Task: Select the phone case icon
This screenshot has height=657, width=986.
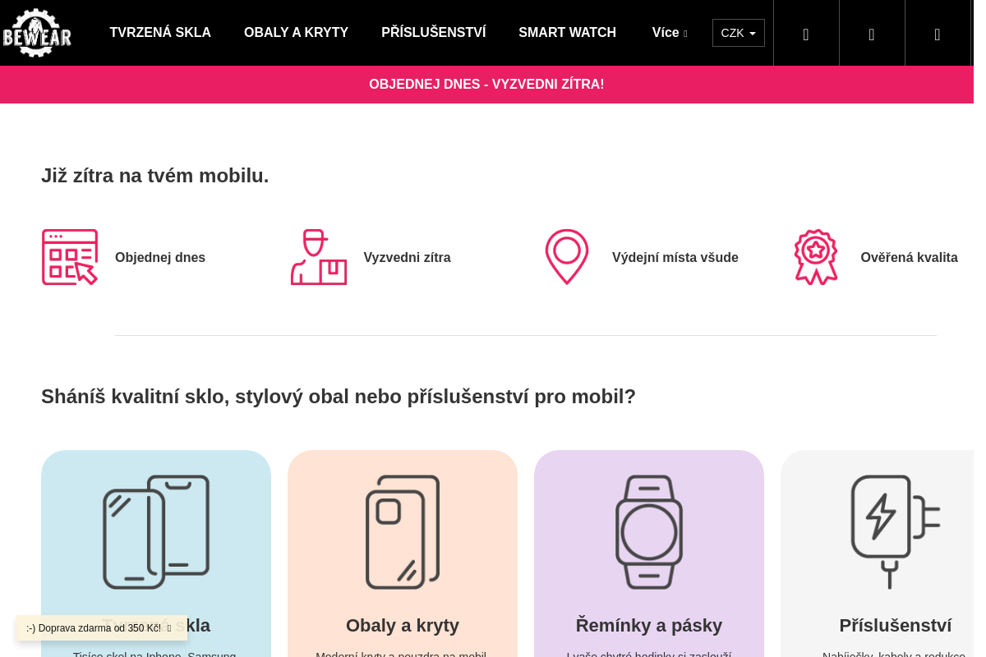Action: point(403,532)
